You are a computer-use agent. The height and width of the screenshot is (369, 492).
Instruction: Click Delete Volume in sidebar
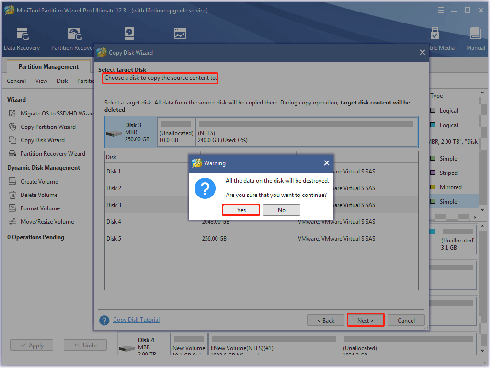click(x=33, y=196)
